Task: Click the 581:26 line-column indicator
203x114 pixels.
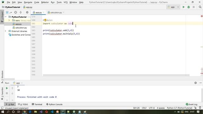Action: tap(136, 108)
